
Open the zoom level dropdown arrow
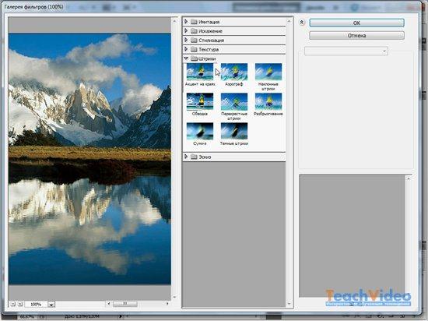[51, 305]
